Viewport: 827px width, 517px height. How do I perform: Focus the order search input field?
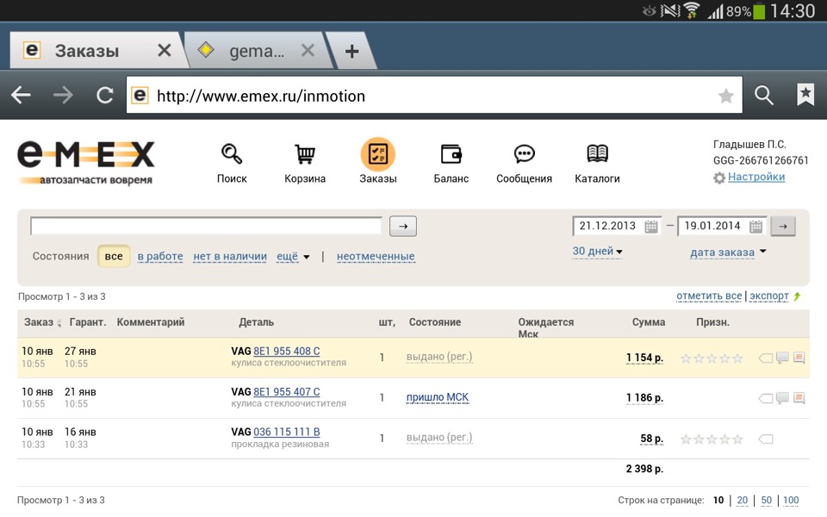click(x=206, y=227)
